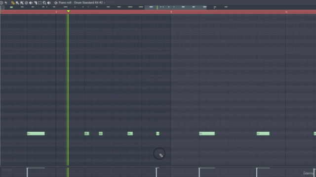Expand the chevron after Drum Standard Kit #2
The image size is (316, 177).
point(104,3)
